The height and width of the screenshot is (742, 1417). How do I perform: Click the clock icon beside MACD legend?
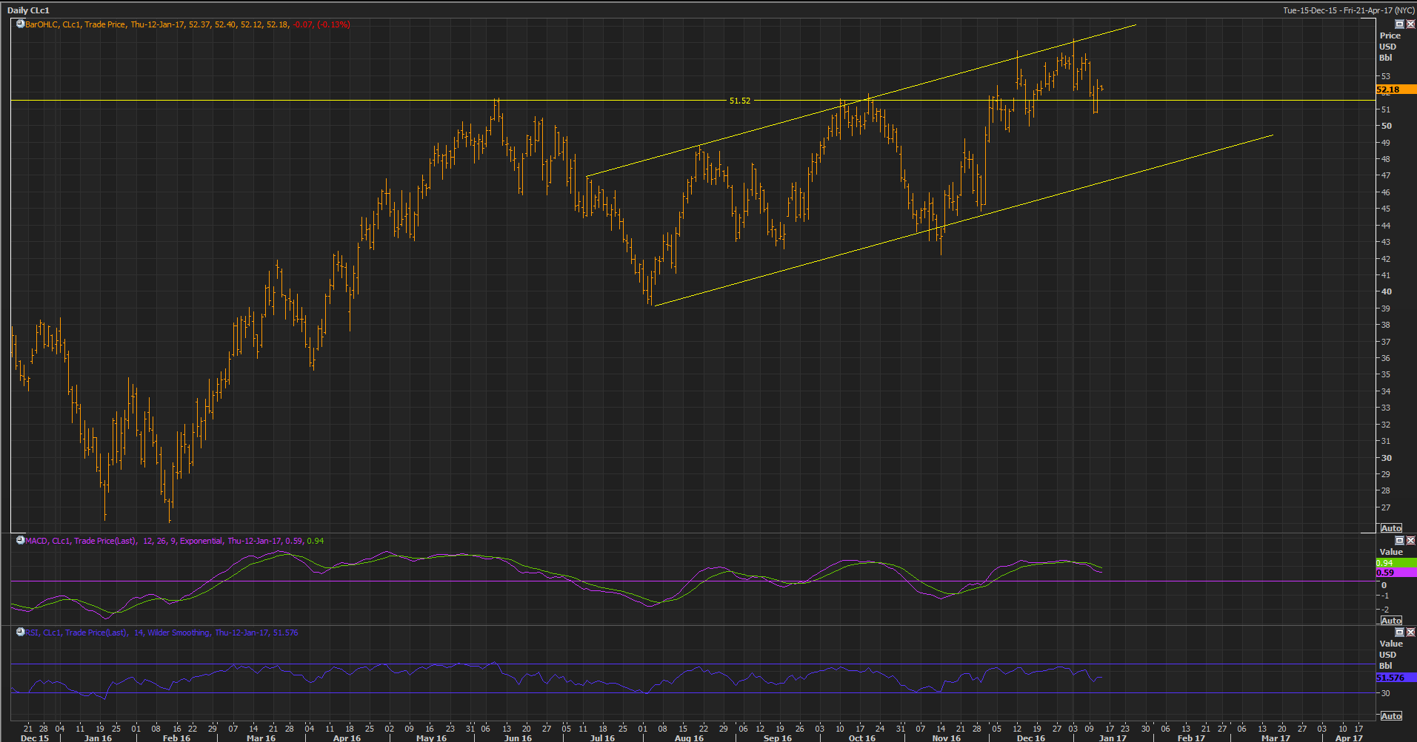pos(21,541)
